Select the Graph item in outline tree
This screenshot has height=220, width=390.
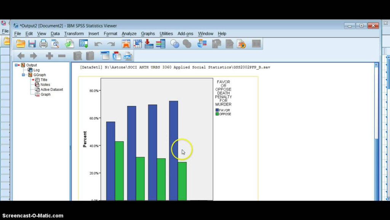(x=45, y=95)
